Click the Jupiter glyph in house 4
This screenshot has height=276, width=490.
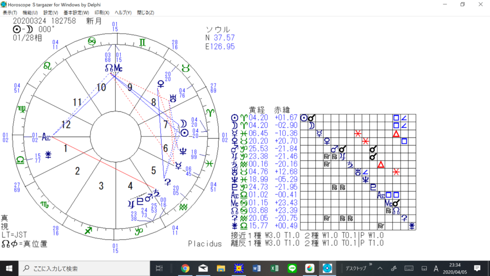click(x=131, y=204)
